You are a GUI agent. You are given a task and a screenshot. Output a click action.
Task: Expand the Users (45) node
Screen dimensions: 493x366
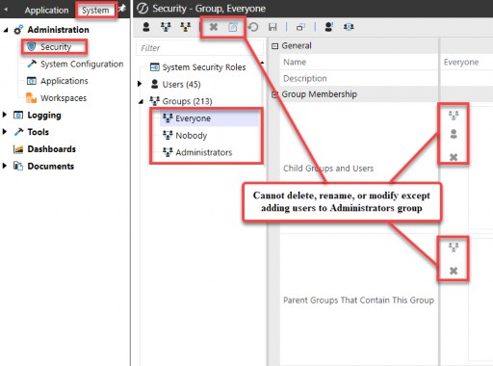click(x=140, y=84)
